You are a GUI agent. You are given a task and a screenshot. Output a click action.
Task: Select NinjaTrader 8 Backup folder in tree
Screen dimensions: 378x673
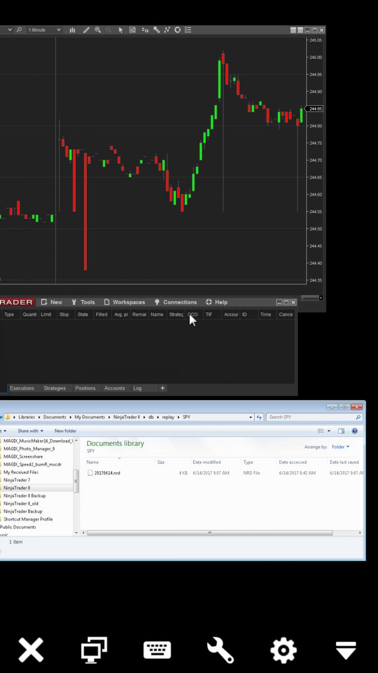pos(24,496)
